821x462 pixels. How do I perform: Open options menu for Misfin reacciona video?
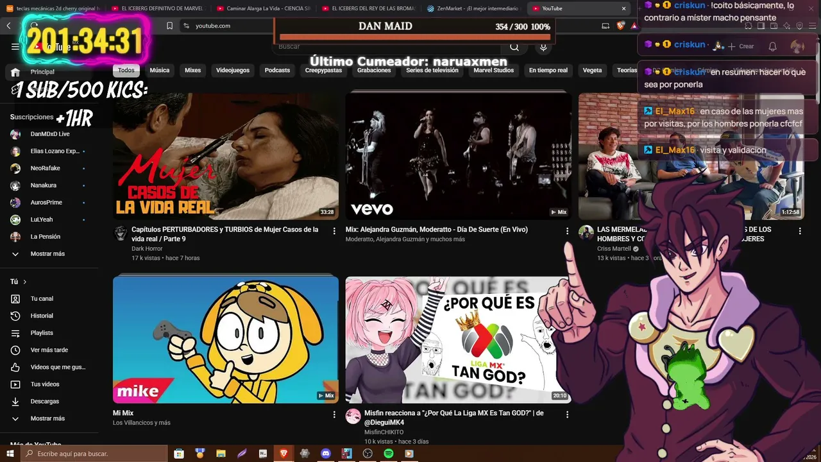[567, 415]
